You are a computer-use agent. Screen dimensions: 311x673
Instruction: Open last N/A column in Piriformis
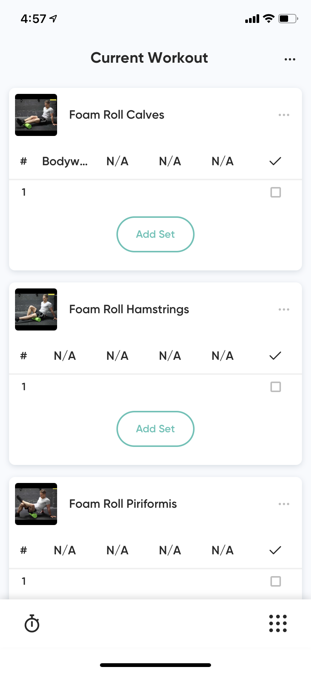[222, 550]
